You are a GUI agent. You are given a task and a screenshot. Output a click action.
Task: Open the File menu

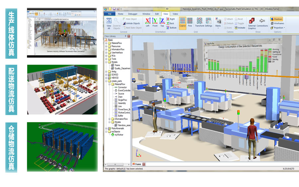tap(109, 14)
